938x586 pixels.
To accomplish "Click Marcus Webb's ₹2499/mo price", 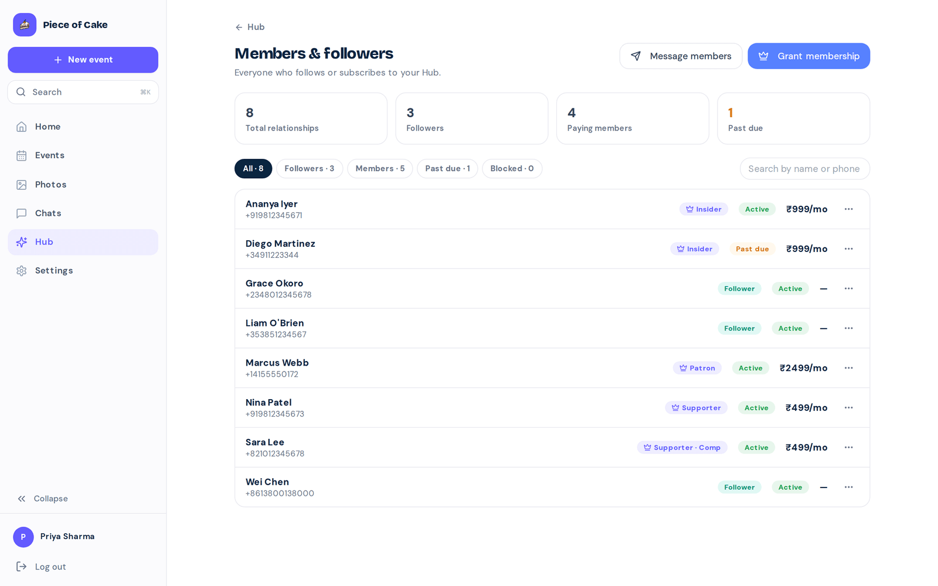I will [804, 368].
